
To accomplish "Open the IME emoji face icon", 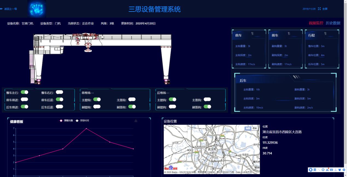I will pos(323,170).
